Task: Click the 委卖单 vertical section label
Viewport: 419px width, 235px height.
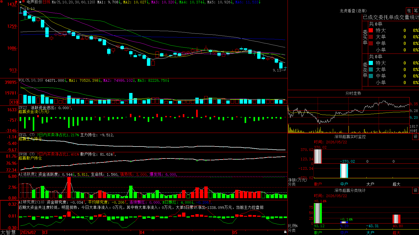Action: click(x=365, y=70)
